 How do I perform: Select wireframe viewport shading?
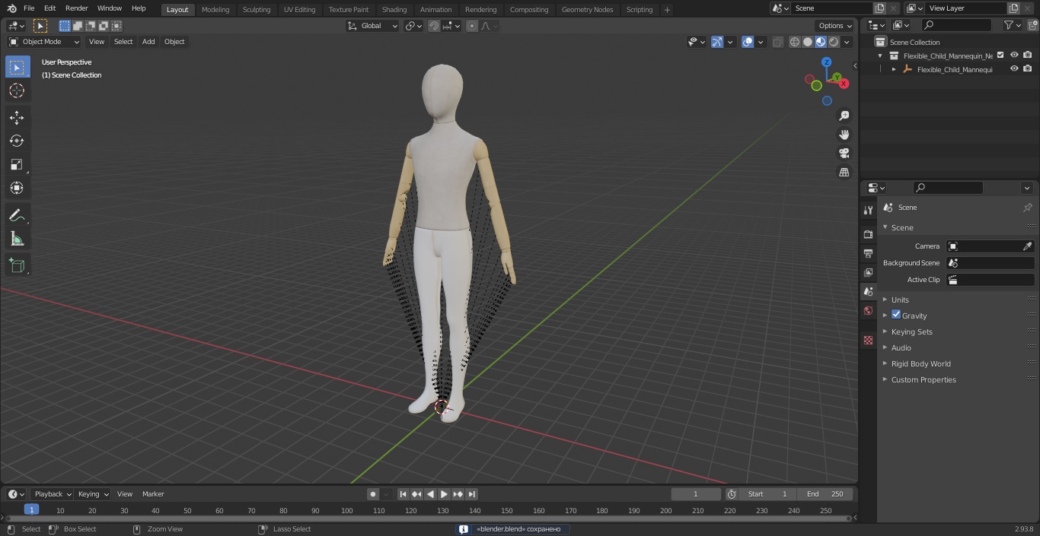(x=795, y=42)
